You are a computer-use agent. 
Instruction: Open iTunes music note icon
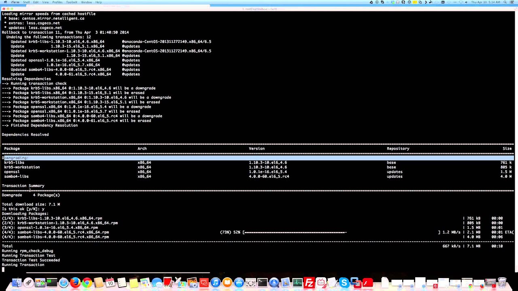pos(215,283)
